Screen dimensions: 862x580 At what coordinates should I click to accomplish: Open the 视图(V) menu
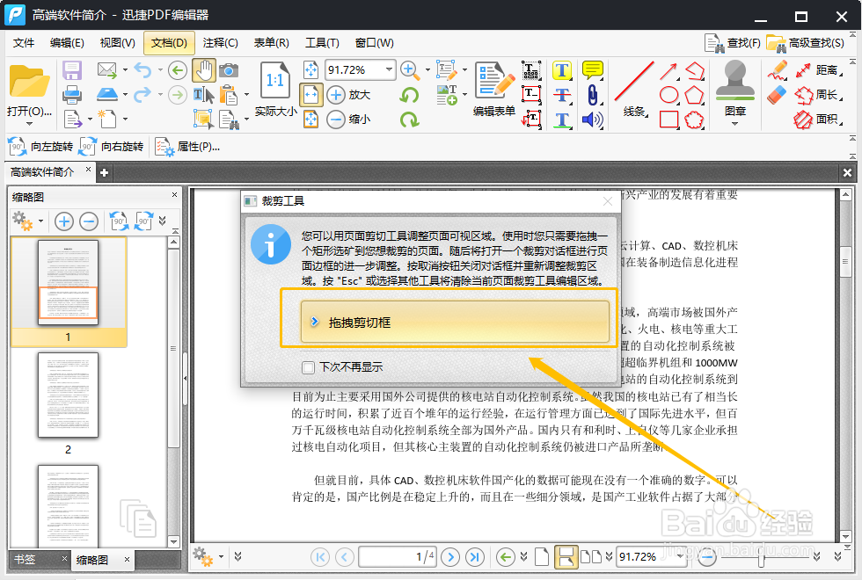tap(117, 43)
